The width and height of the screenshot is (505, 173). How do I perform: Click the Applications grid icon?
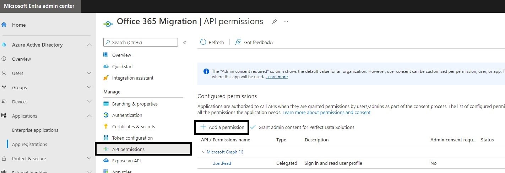[4, 116]
